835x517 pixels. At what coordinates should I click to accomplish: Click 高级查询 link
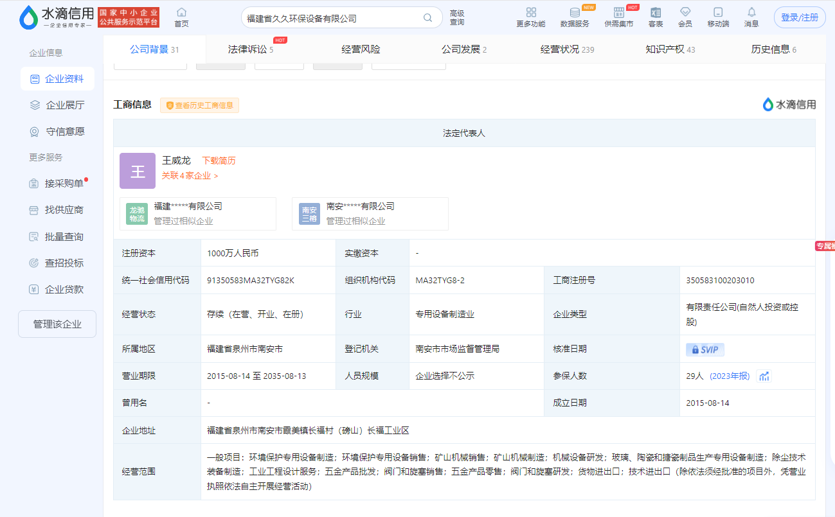457,17
